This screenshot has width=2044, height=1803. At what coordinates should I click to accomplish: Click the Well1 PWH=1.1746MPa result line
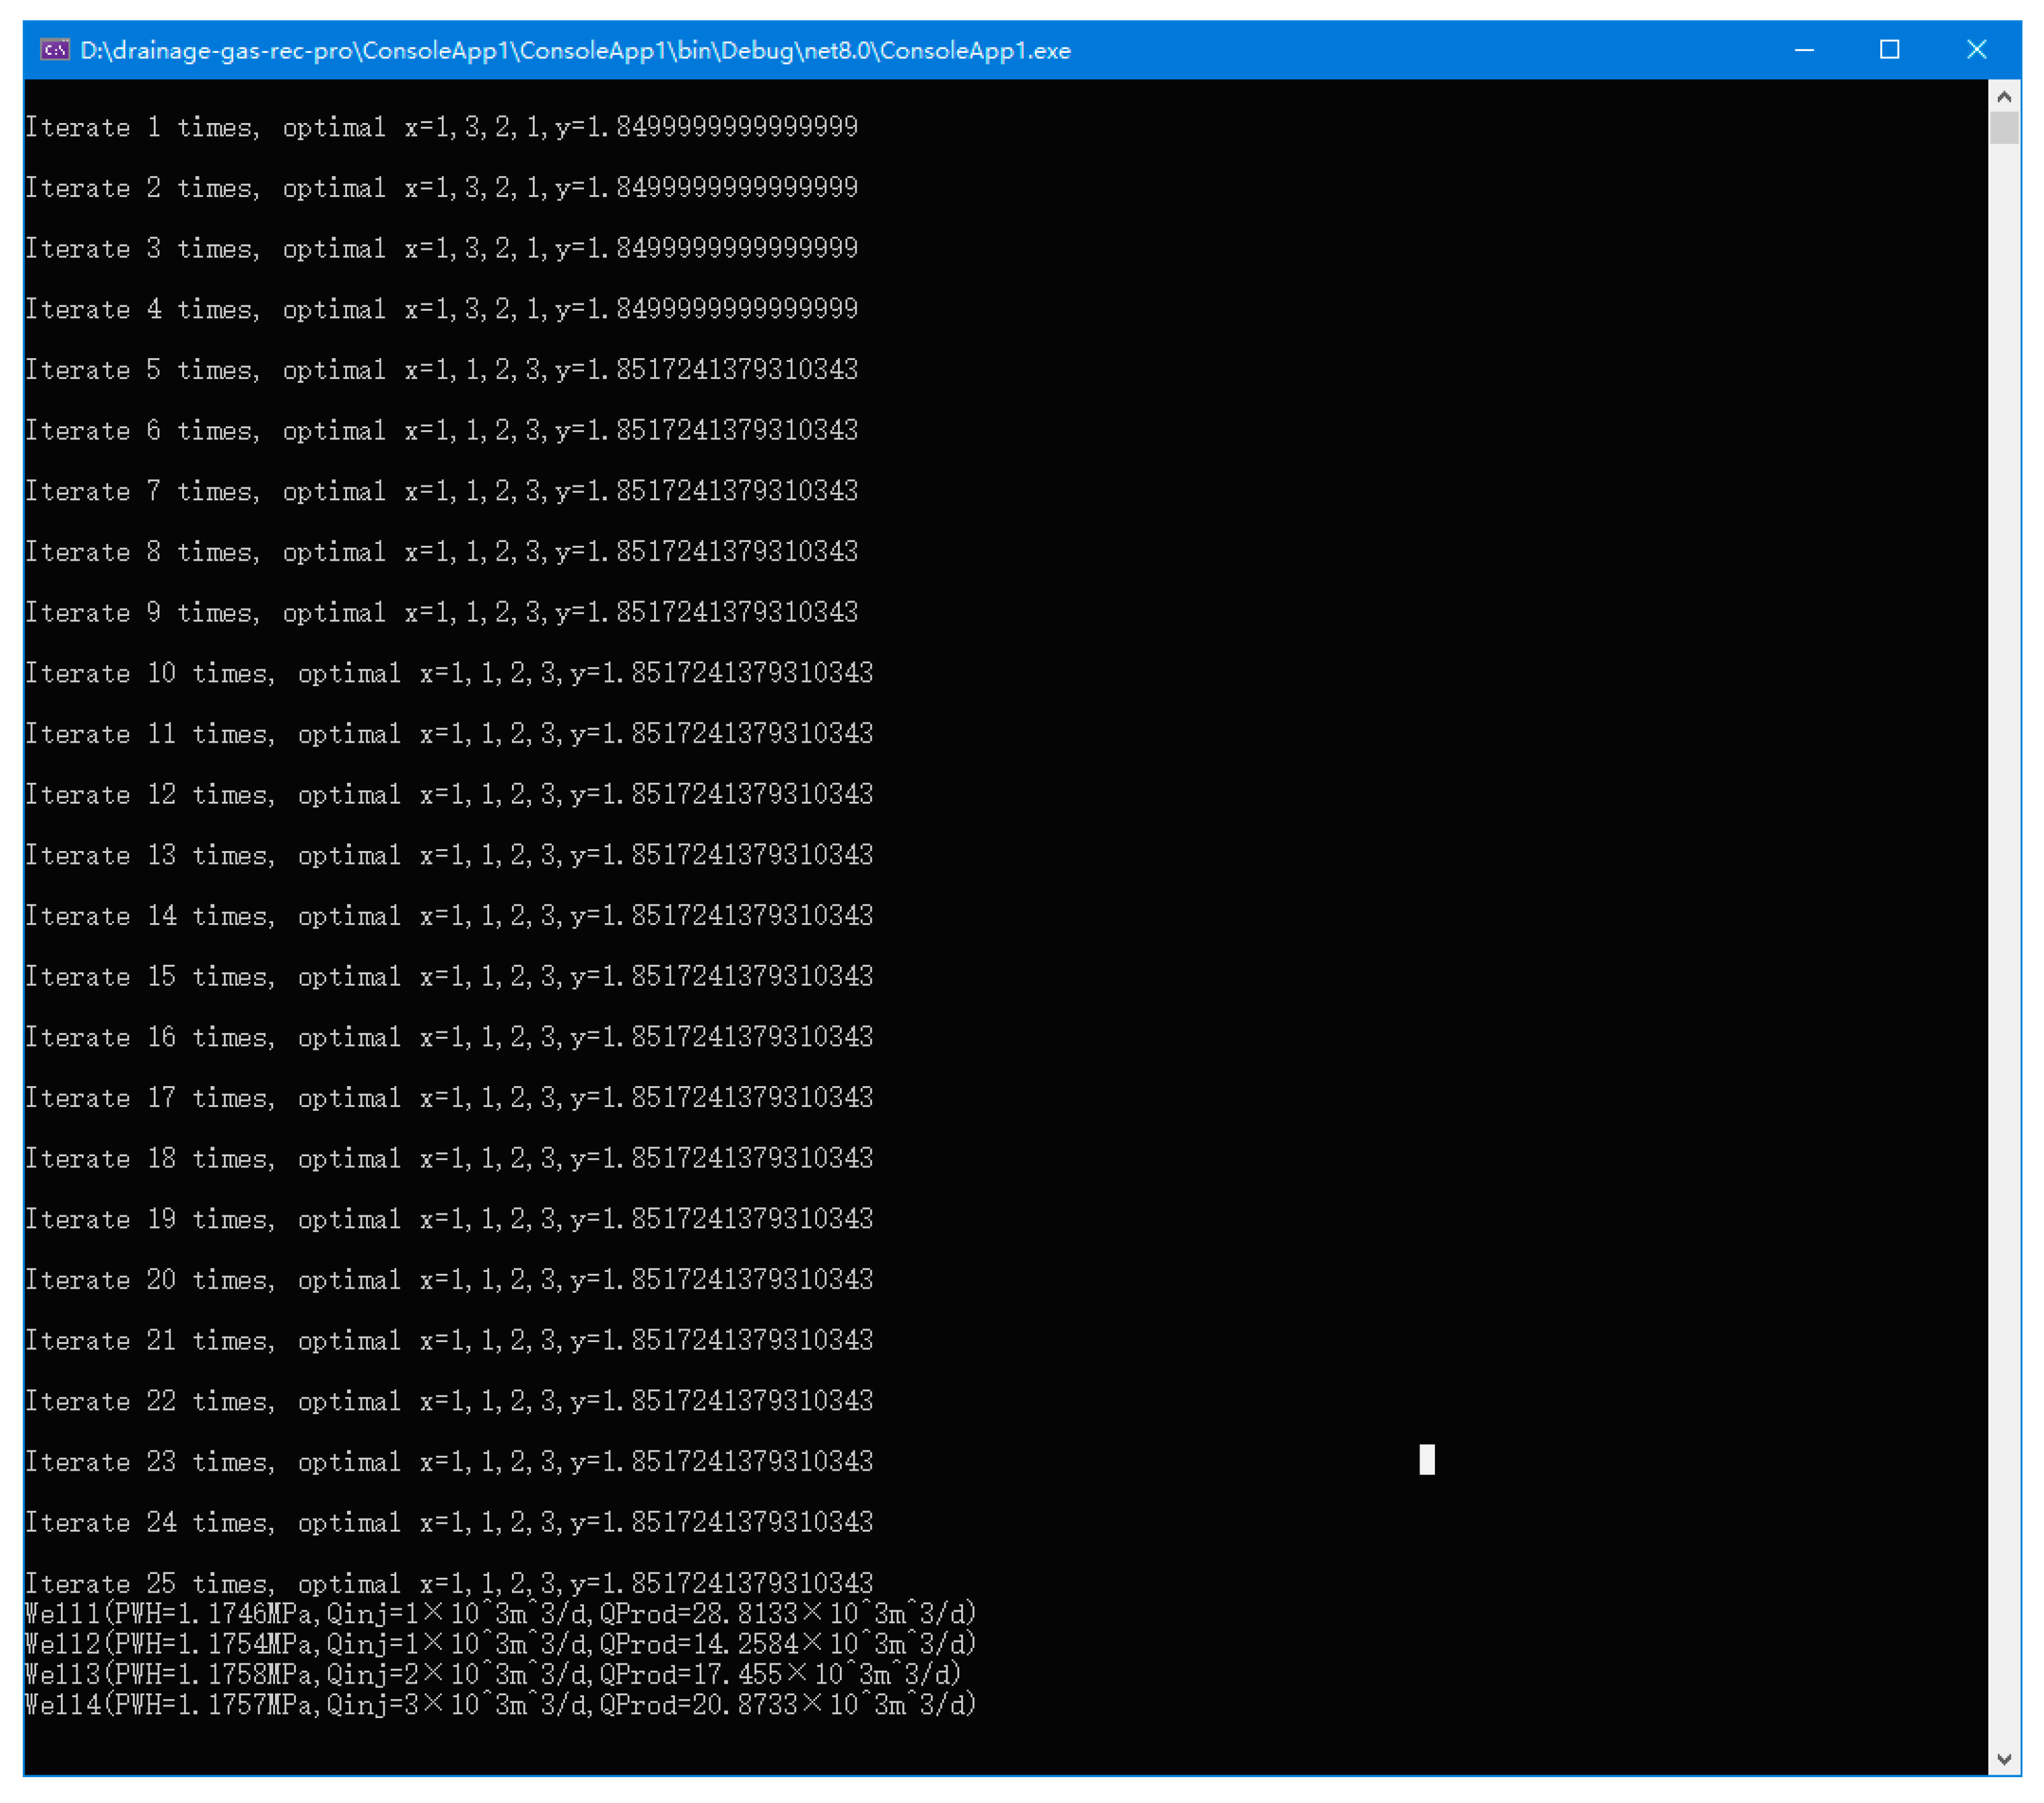click(500, 1613)
